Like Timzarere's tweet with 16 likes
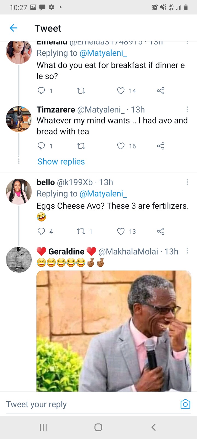 [121, 146]
